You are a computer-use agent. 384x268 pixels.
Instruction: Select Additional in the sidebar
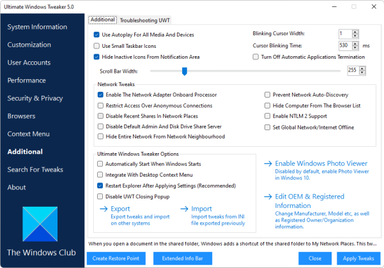(25, 152)
